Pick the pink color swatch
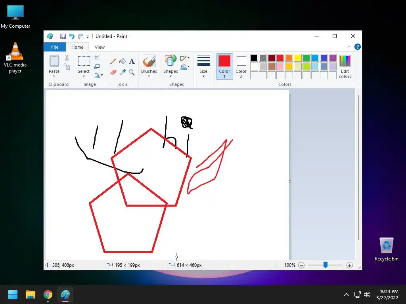 pos(280,66)
